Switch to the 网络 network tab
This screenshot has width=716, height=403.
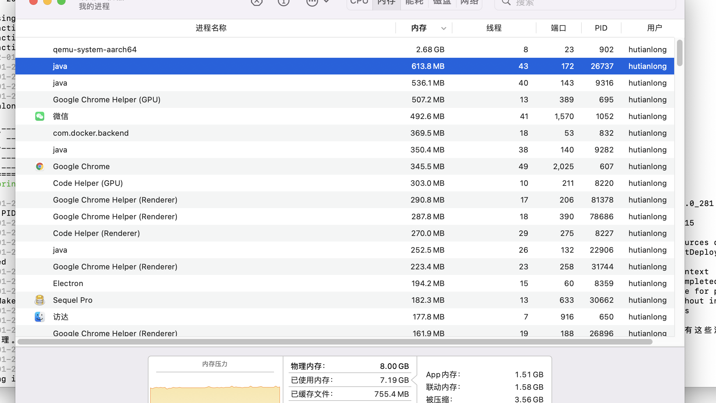[x=469, y=3]
